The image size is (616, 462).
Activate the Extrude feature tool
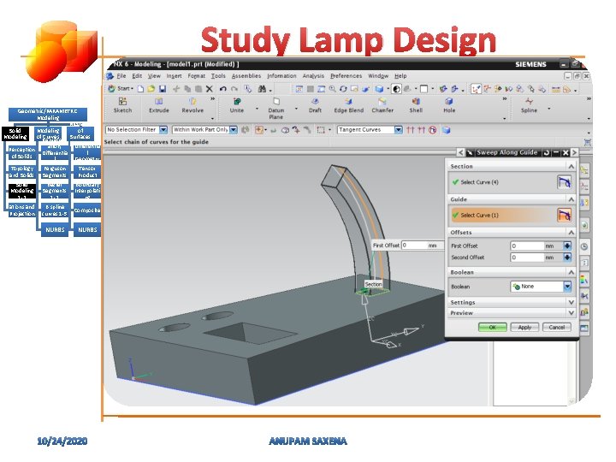[x=159, y=105]
